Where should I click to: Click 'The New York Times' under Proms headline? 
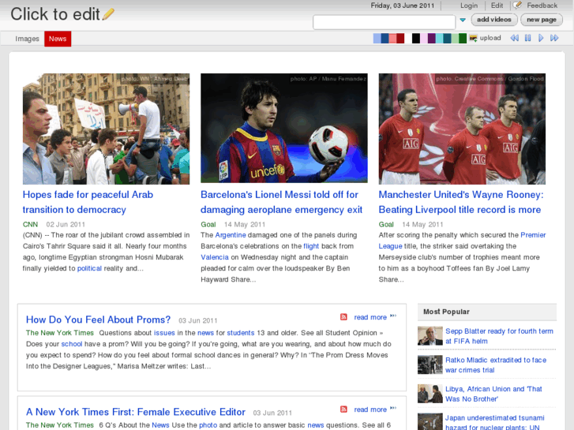[60, 333]
